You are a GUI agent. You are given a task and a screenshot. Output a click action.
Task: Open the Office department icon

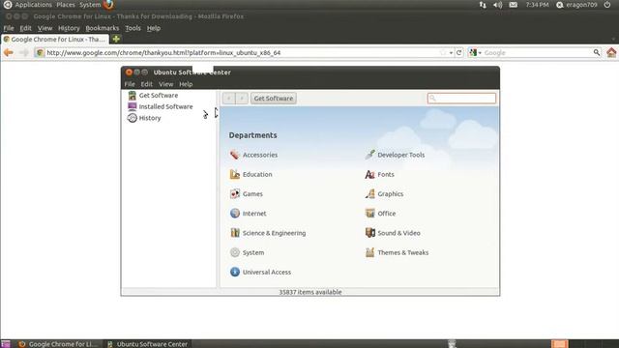point(369,213)
